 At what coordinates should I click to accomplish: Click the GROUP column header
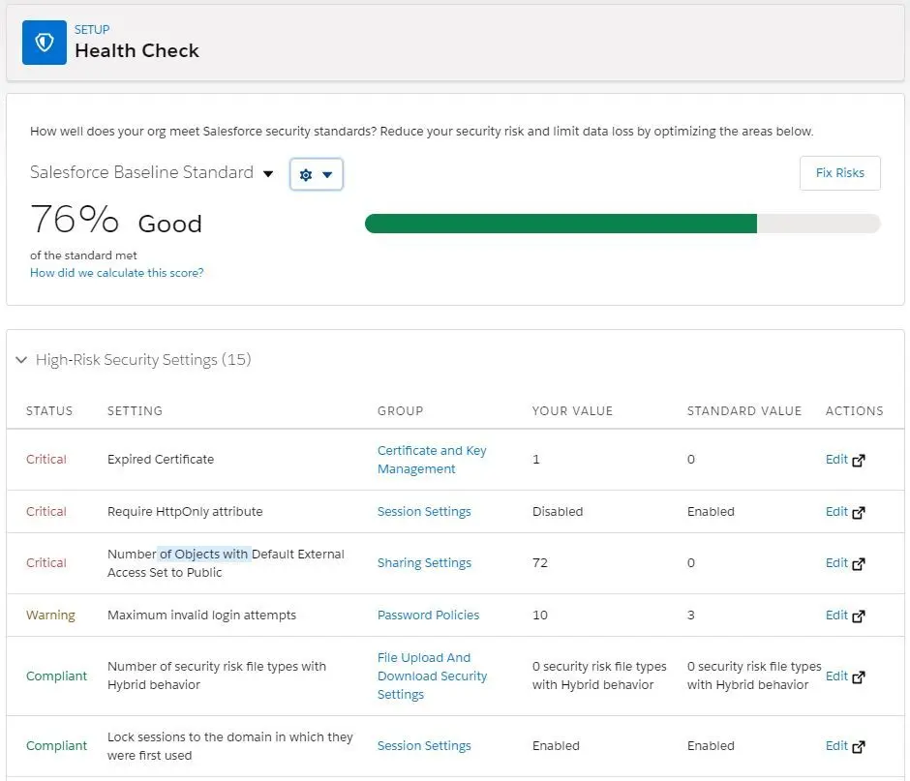(x=400, y=410)
